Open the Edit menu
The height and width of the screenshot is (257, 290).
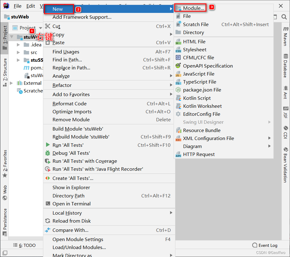click(30, 6)
